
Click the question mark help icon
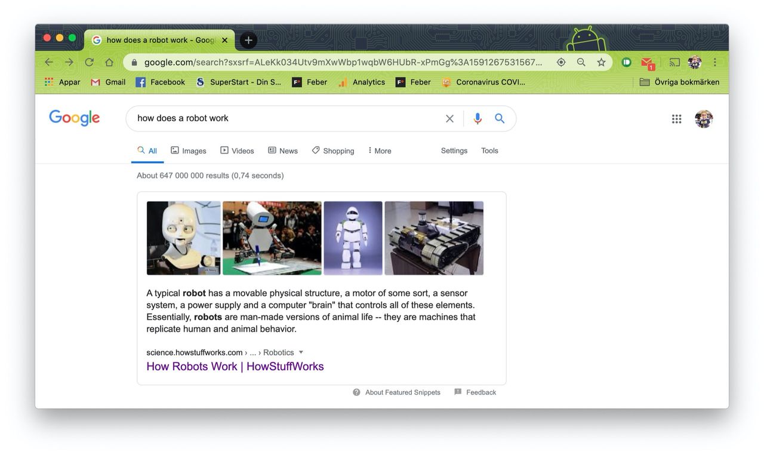[356, 392]
